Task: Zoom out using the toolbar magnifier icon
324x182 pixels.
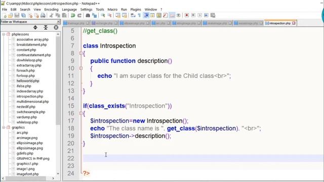Action: click(109, 16)
